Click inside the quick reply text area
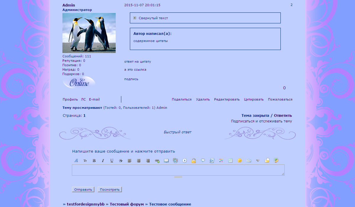 [178, 170]
